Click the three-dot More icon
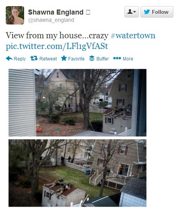 [x=117, y=58]
